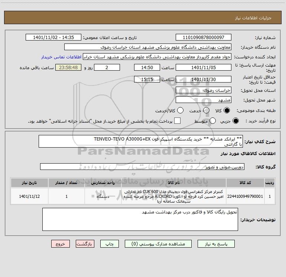Screen dimensions: 286x277
Task: Click general need description text box
Action: 141,142
